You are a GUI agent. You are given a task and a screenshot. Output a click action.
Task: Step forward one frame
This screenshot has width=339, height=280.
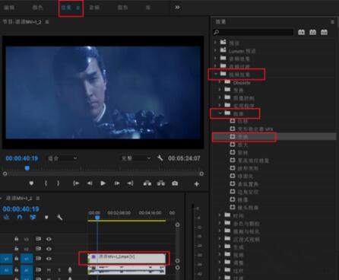tap(117, 183)
